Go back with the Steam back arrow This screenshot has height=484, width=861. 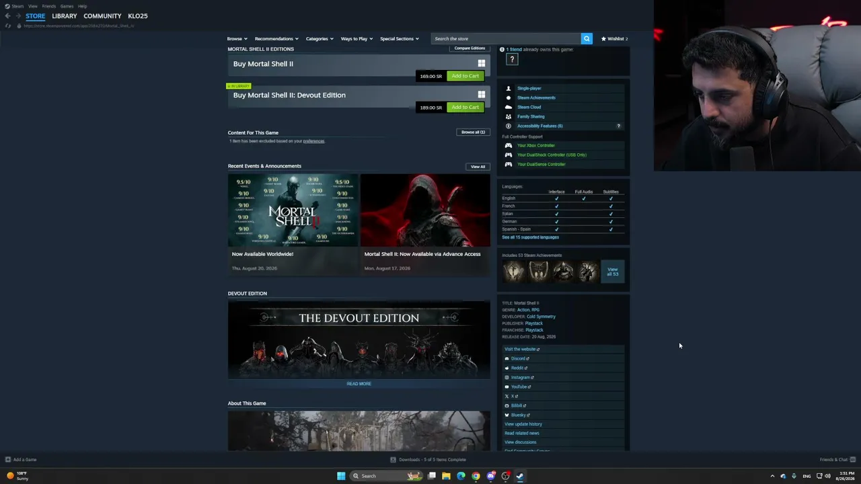7,16
